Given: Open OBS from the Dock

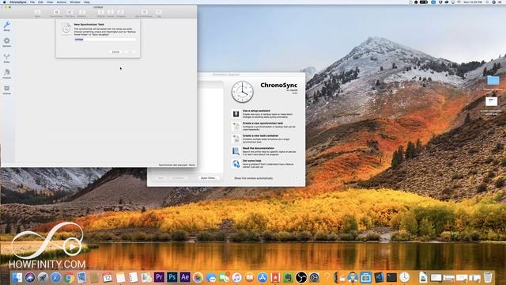Looking at the screenshot, I should 301,277.
